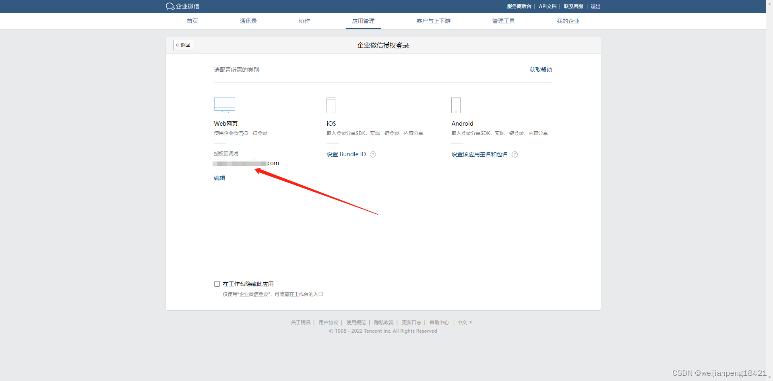Open 使用规范 footer link

[356, 323]
